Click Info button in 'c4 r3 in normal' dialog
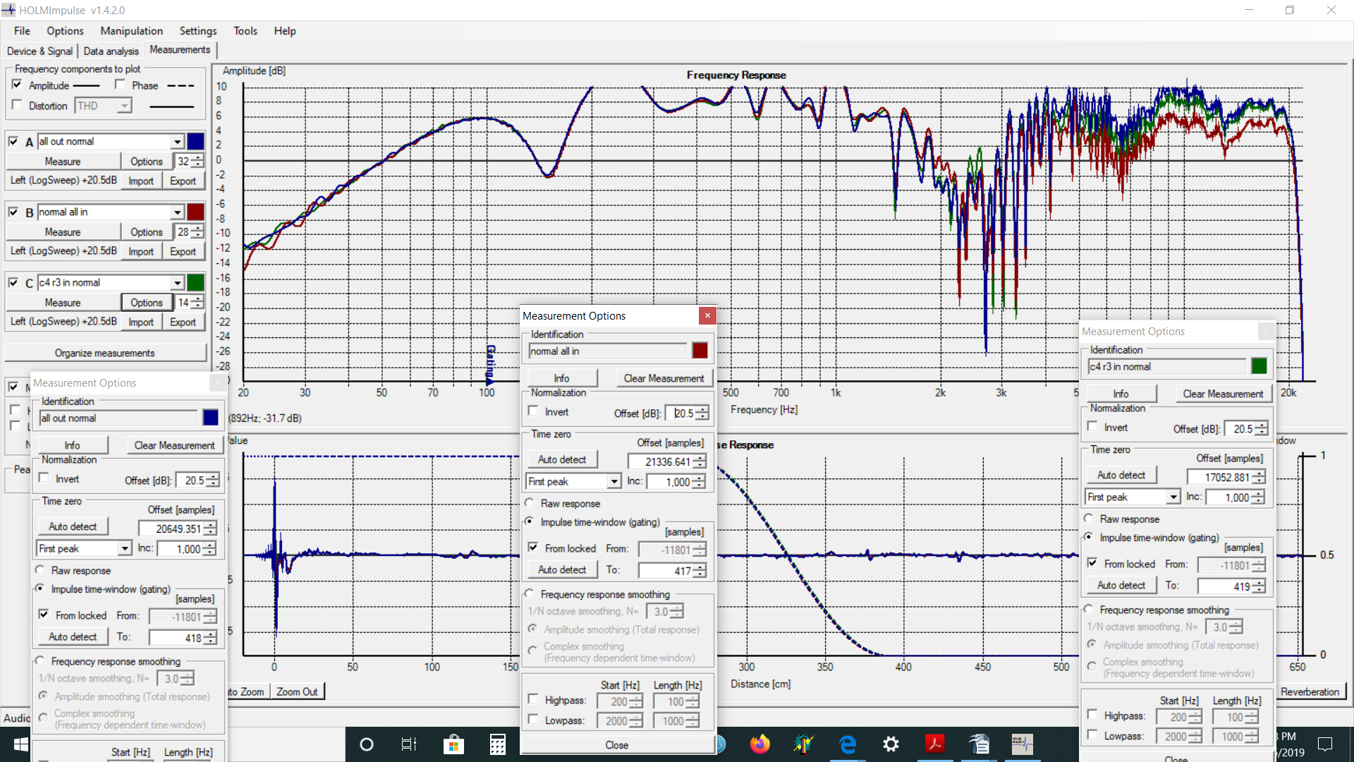The image size is (1354, 762). pyautogui.click(x=1121, y=394)
